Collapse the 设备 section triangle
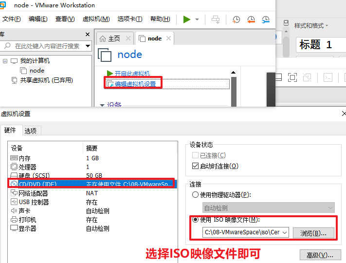The width and height of the screenshot is (346, 263). (102, 105)
